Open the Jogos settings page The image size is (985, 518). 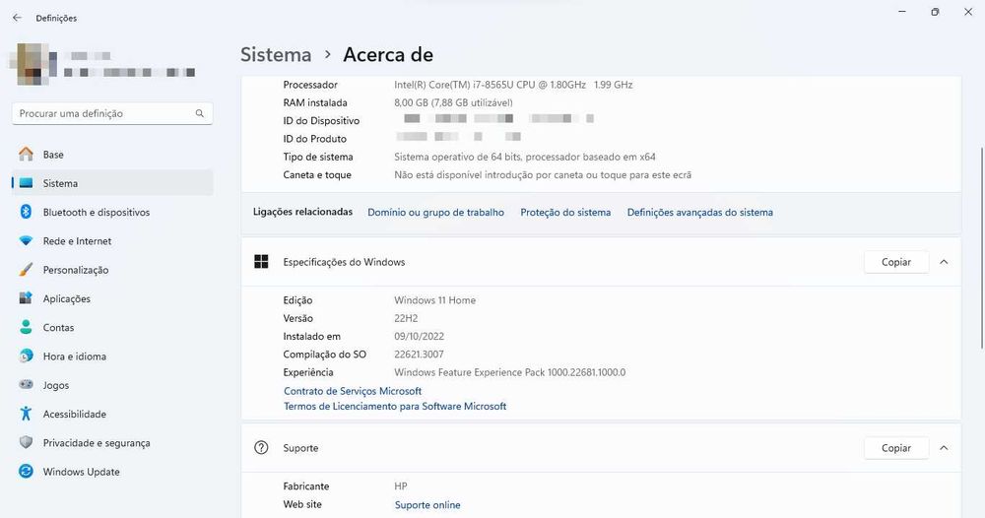point(56,385)
